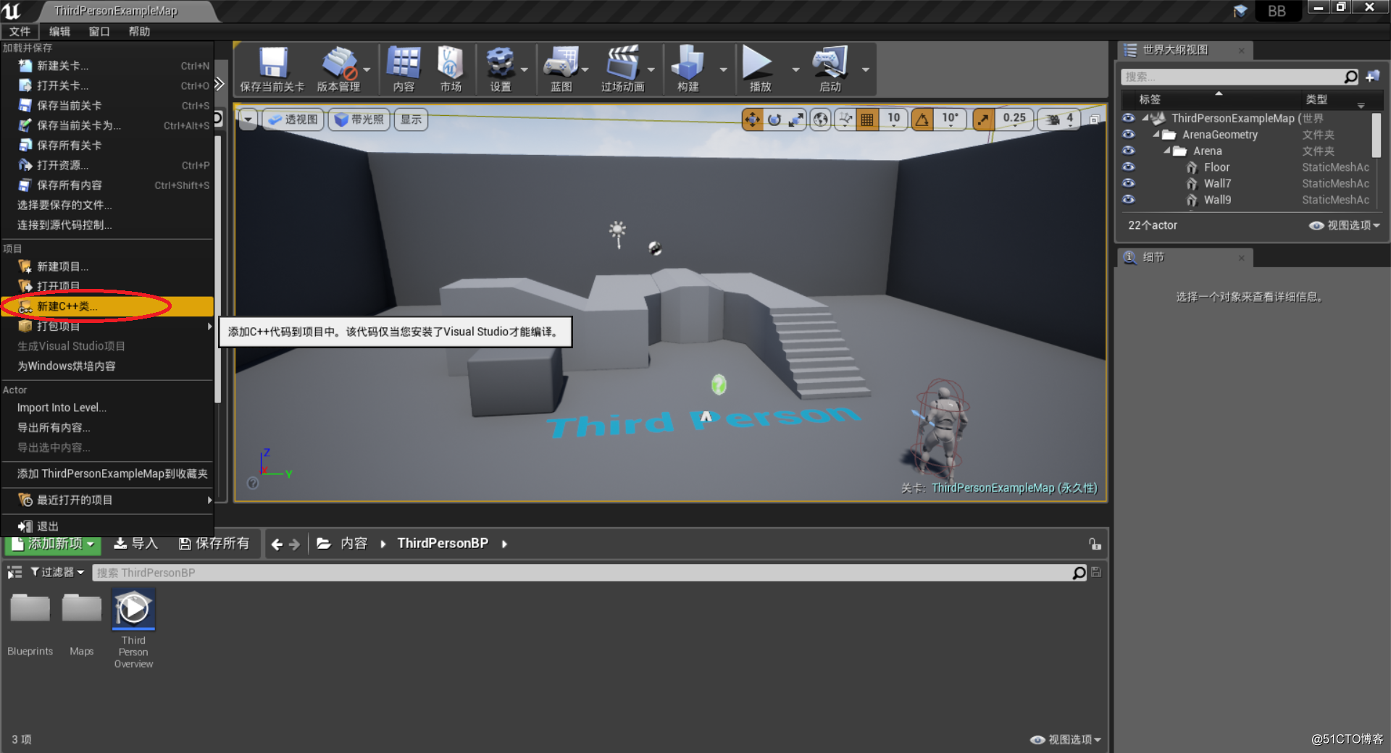
Task: Hide the Wall7 actor with its eye icon
Action: (x=1129, y=182)
